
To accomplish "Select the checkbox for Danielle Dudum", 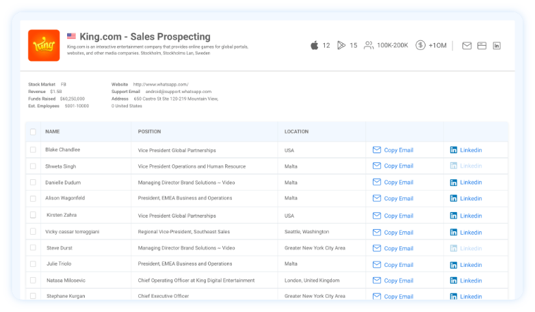I will pyautogui.click(x=33, y=183).
